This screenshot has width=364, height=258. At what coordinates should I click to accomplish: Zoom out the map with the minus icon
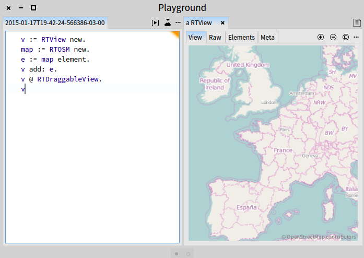click(x=333, y=38)
